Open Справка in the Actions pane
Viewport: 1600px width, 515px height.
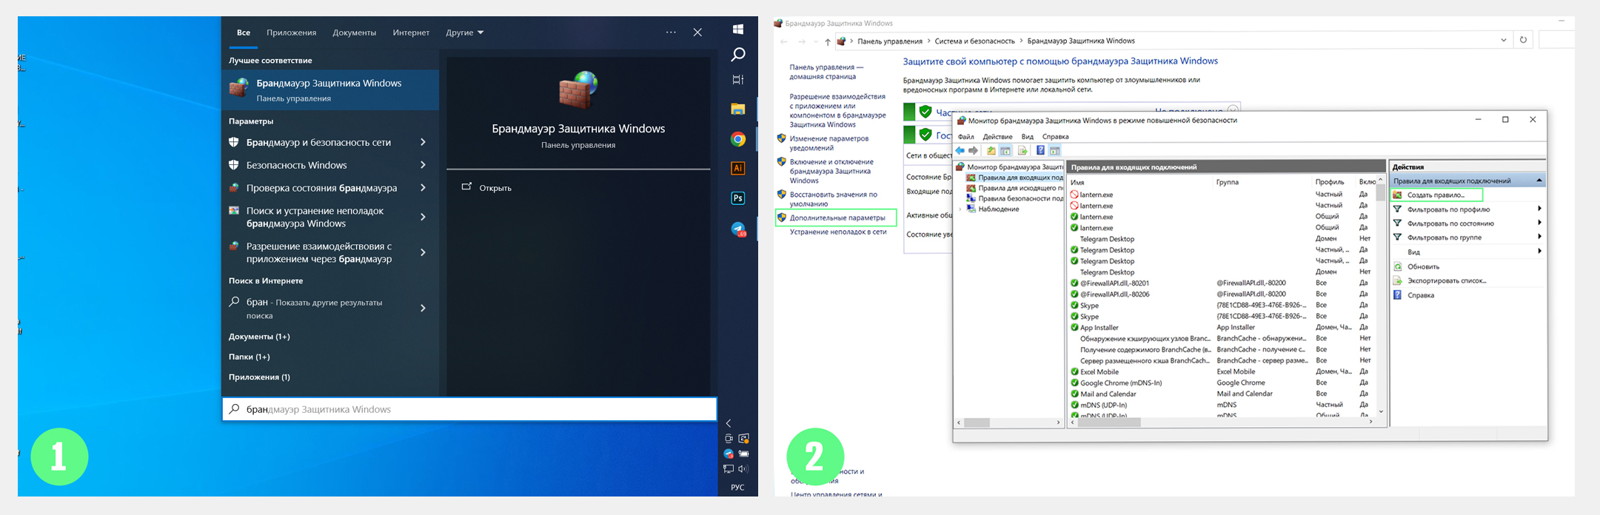pos(1420,295)
